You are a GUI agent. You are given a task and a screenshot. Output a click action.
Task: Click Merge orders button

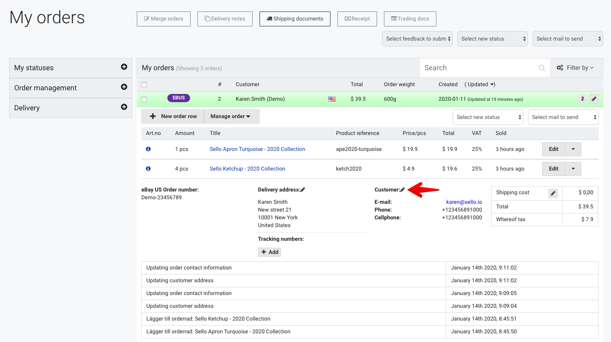coord(164,19)
